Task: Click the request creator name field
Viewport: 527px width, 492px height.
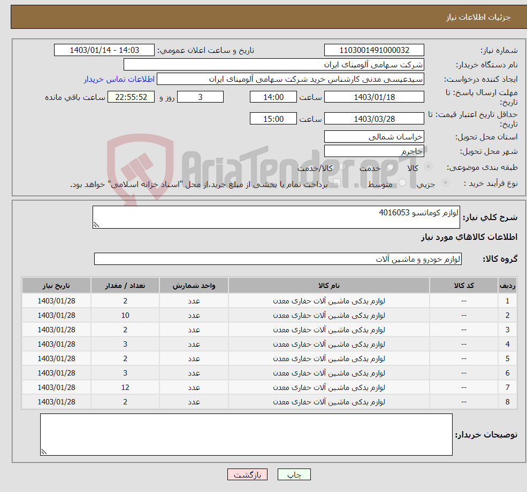Action: coord(291,79)
